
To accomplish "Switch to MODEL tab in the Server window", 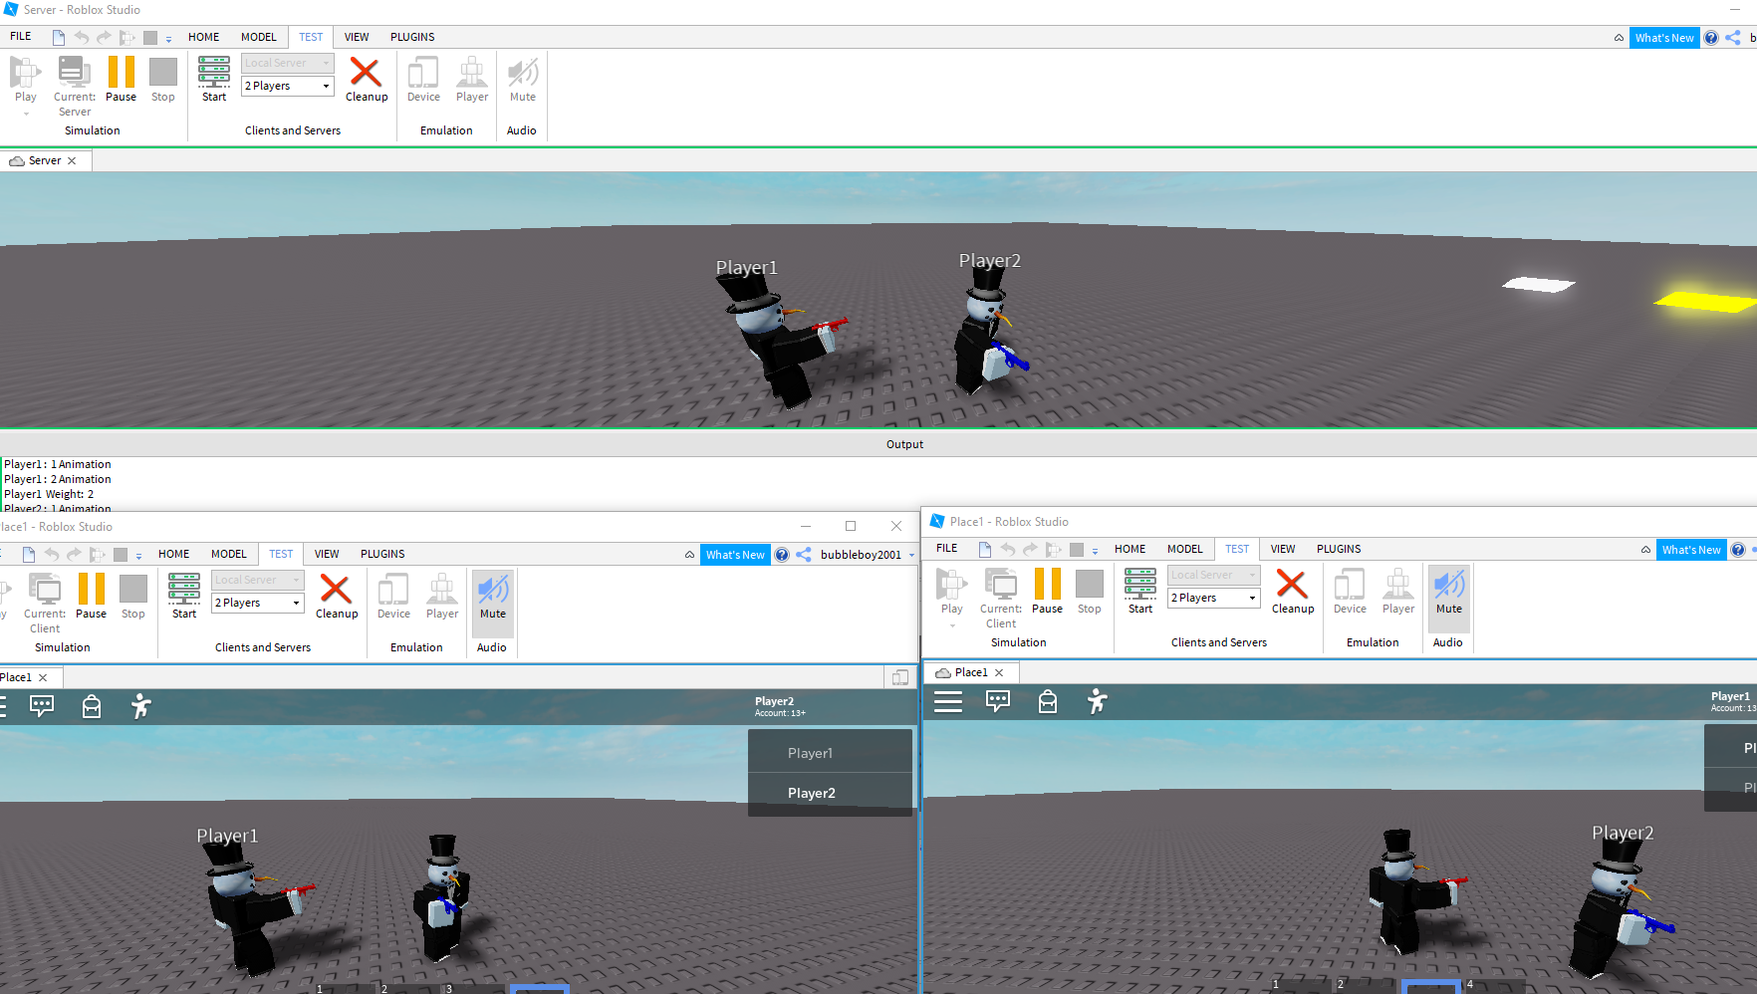I will pyautogui.click(x=259, y=37).
